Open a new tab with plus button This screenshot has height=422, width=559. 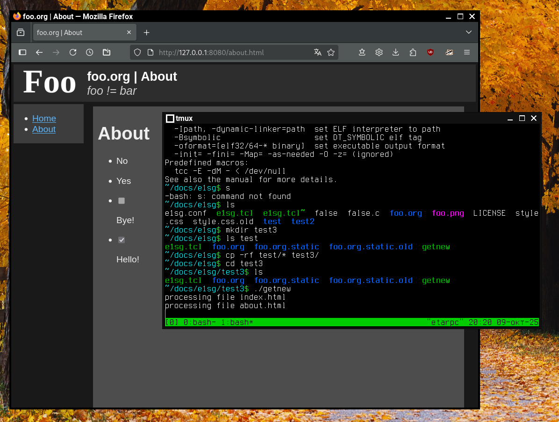click(x=147, y=33)
